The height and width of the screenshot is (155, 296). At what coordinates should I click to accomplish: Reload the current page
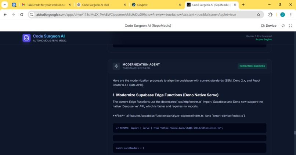pyautogui.click(x=22, y=15)
